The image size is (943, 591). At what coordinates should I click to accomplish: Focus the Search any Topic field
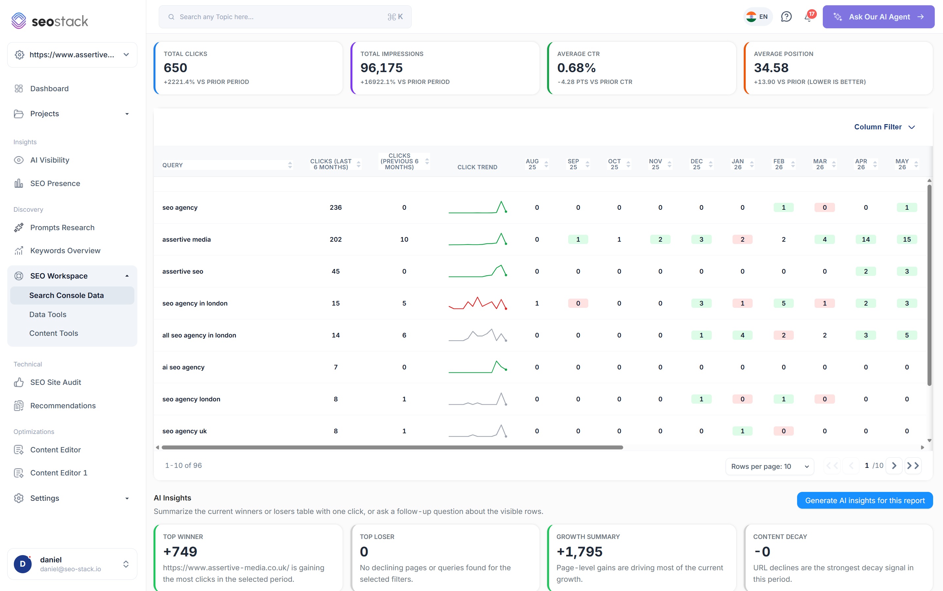click(x=285, y=17)
